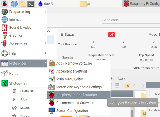The width and height of the screenshot is (160, 117).
Task: Click the home folder icon in file manager
Action: tap(128, 86)
